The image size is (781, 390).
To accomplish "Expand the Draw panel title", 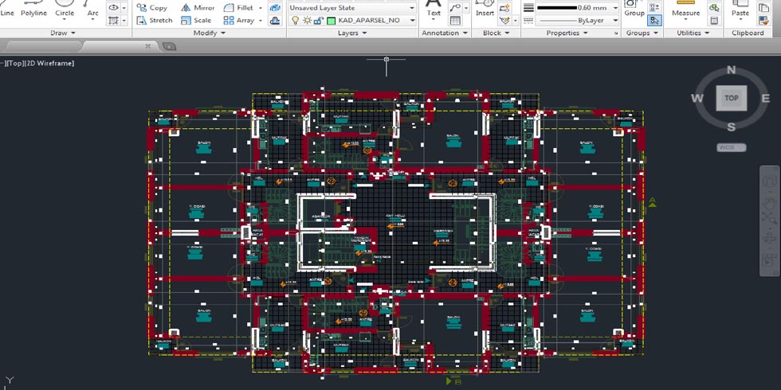I will [63, 33].
